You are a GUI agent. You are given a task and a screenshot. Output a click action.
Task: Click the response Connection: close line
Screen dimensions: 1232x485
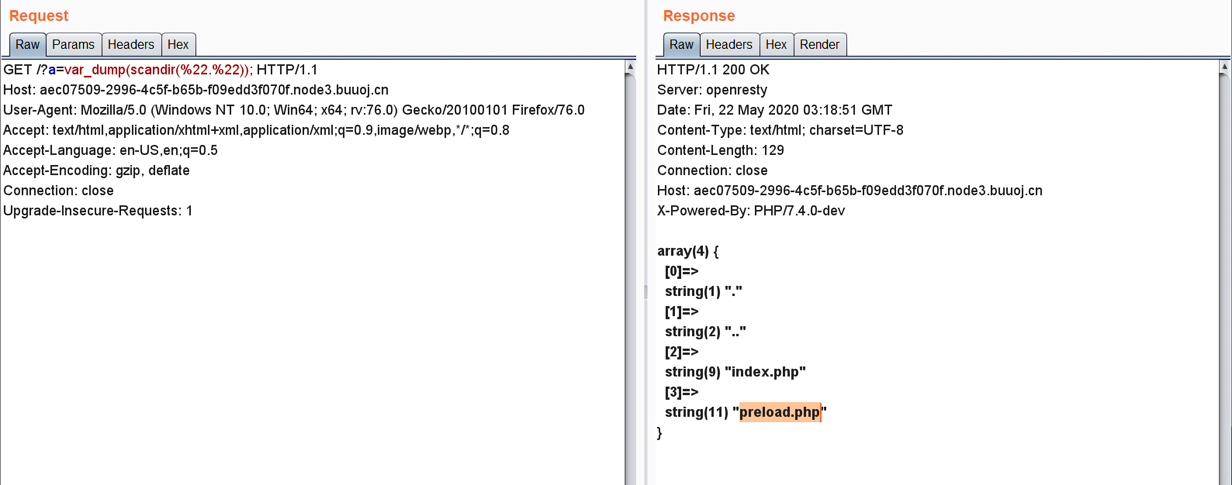click(x=712, y=170)
